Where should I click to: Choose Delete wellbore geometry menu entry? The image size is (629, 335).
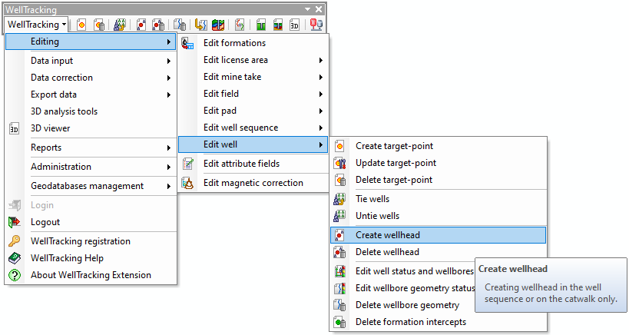coord(402,305)
